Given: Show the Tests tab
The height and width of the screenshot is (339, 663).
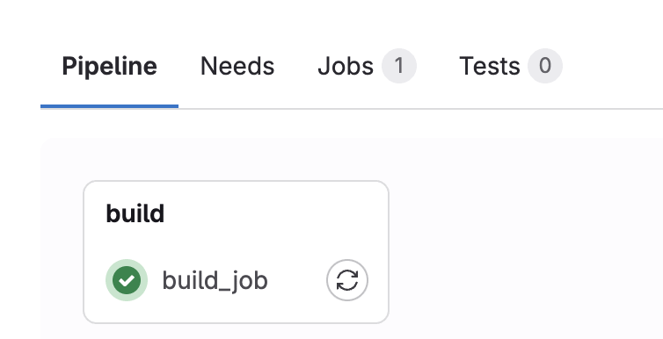Looking at the screenshot, I should click(511, 66).
